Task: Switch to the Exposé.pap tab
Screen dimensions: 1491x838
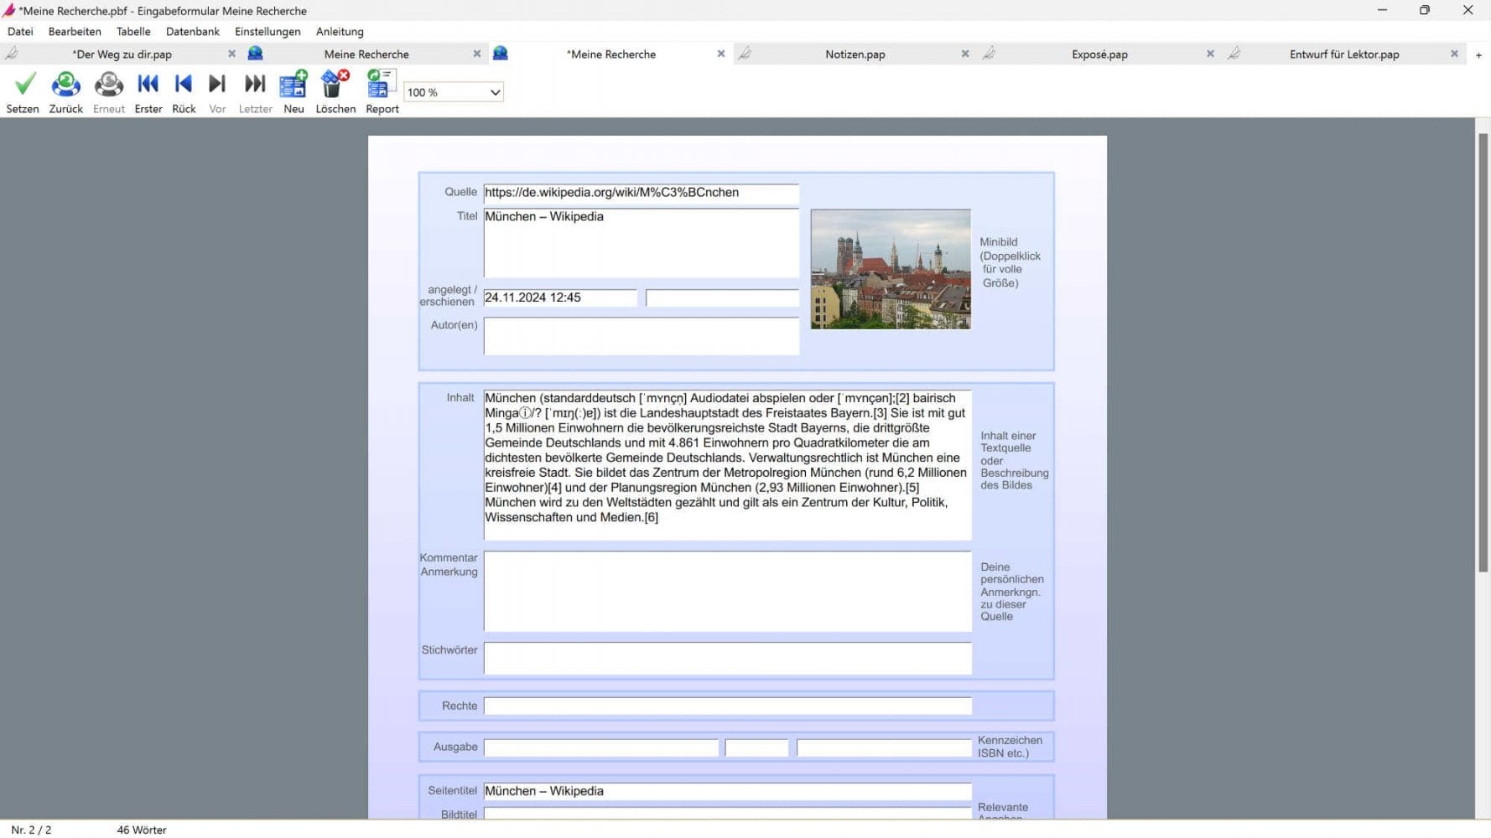Action: 1099,54
